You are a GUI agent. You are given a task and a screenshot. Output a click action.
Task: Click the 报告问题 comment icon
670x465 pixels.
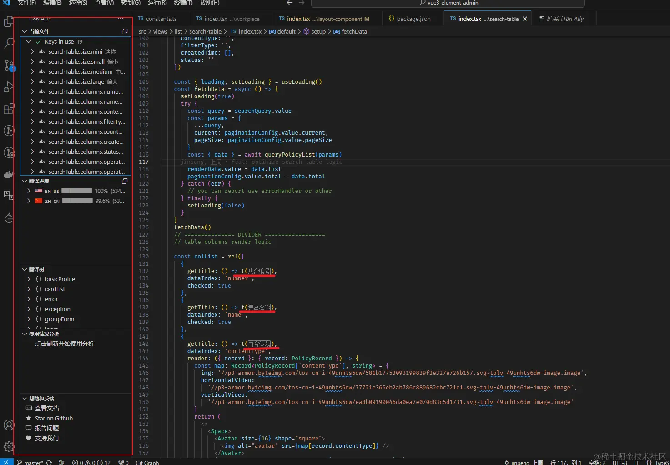[29, 428]
